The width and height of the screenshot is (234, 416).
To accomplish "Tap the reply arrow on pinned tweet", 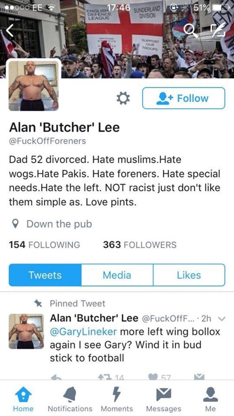I will pos(56,377).
